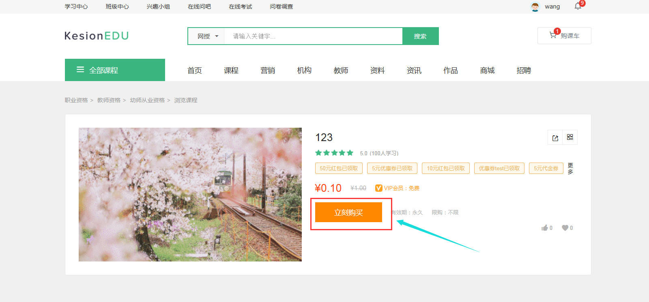The width and height of the screenshot is (649, 302).
Task: Click the notification bell icon
Action: [578, 6]
